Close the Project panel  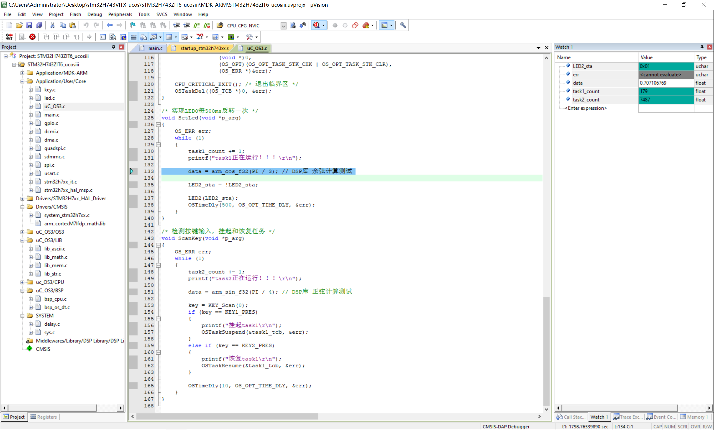121,47
